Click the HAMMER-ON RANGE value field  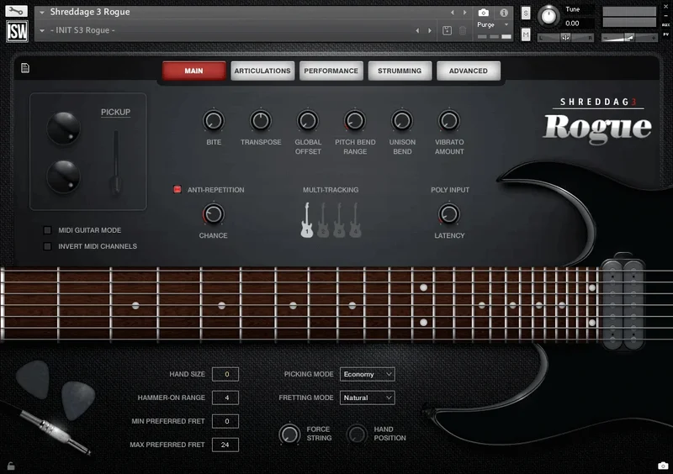tap(225, 398)
